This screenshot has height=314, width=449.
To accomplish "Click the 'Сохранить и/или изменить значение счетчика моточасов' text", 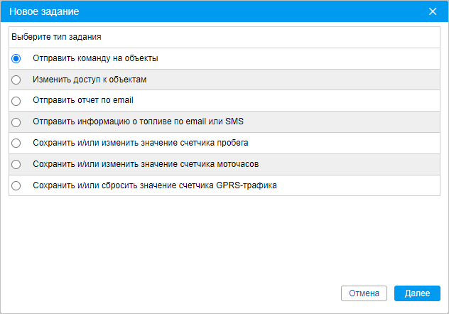I will tap(146, 164).
